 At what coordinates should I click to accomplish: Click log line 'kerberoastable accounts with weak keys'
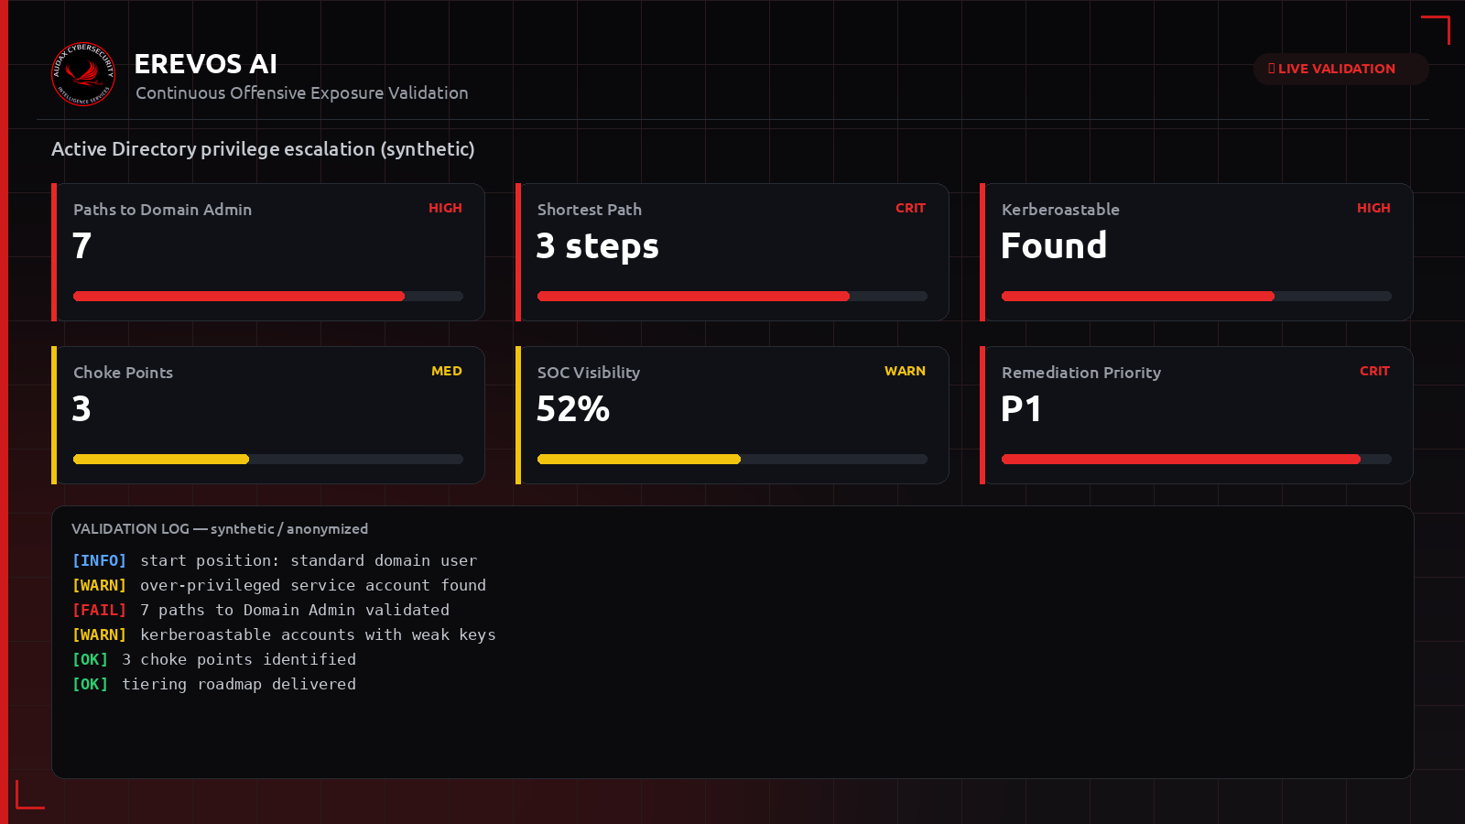[318, 634]
